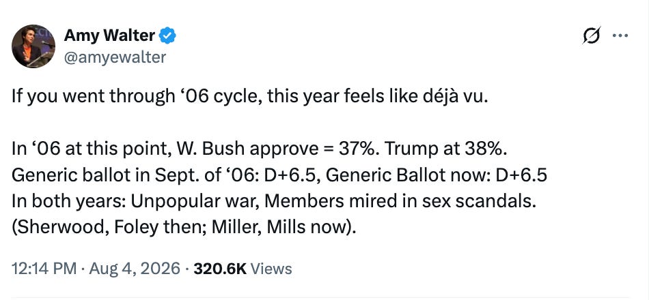
Task: Open the three-dot more options menu
Action: click(620, 35)
